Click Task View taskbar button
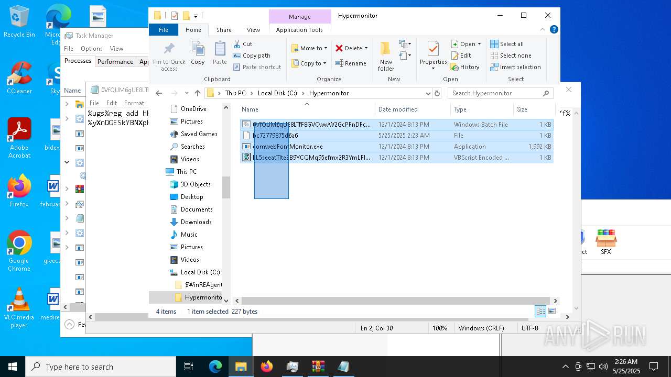This screenshot has width=671, height=377. click(x=189, y=367)
